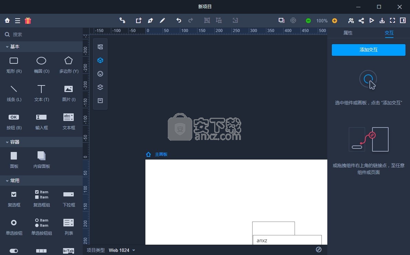Select the Pencil tool
Screen dimensions: 410x255
tap(162, 20)
